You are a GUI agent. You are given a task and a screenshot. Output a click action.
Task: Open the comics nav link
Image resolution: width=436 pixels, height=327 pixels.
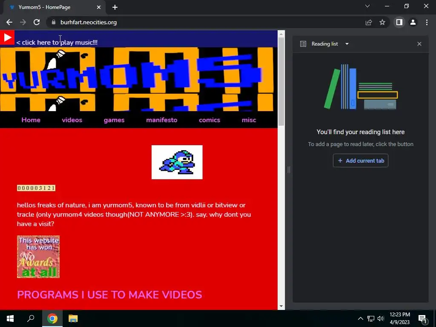click(209, 120)
